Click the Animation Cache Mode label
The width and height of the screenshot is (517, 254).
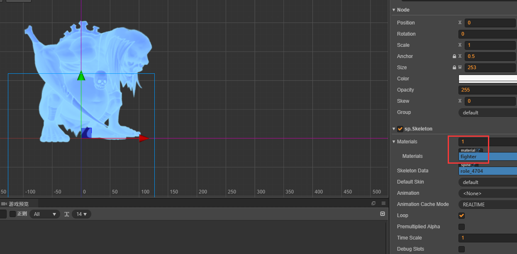click(x=423, y=204)
